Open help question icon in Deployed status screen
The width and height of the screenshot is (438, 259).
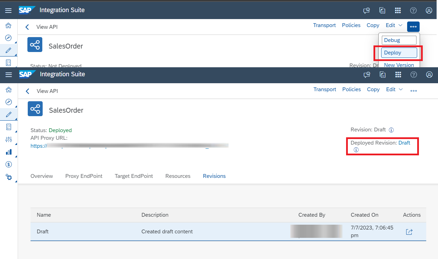point(413,75)
